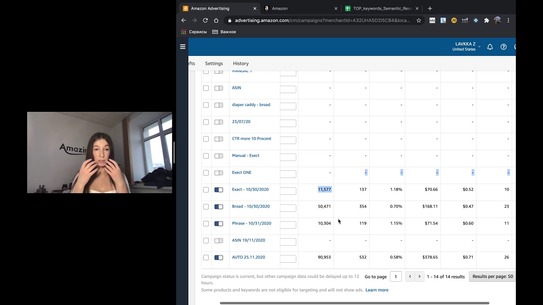Toggle the Phrase - 10/31/2020 campaign switch
Screen dimensions: 543x305
tap(218, 224)
